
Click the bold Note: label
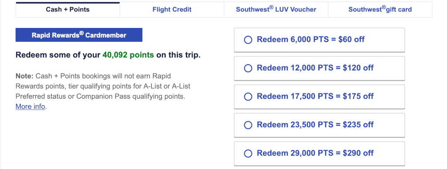coord(24,76)
